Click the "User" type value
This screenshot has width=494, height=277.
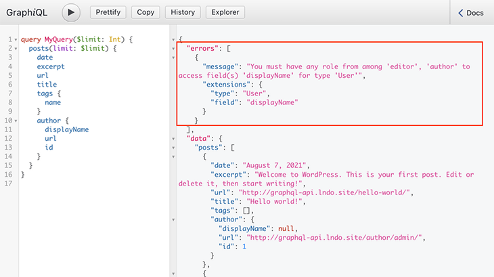tap(254, 93)
